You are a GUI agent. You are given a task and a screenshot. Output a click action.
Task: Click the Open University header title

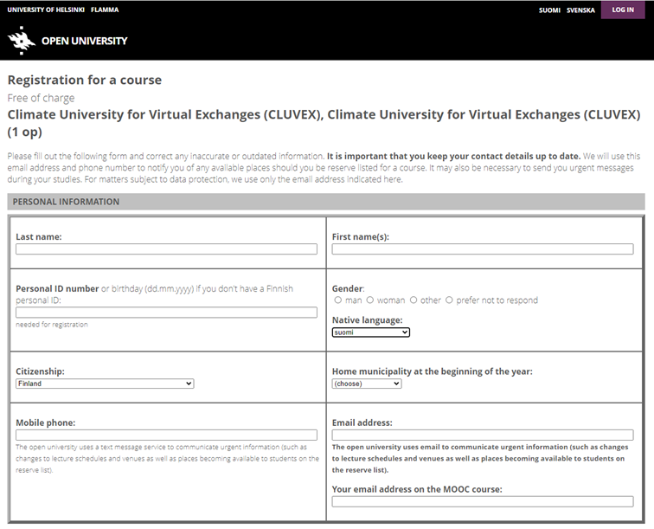[84, 41]
